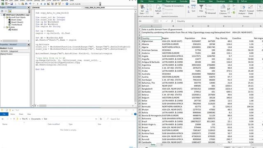This screenshot has width=263, height=148.
Task: Click View Code icon in Project panel
Action: [x=2, y=11]
